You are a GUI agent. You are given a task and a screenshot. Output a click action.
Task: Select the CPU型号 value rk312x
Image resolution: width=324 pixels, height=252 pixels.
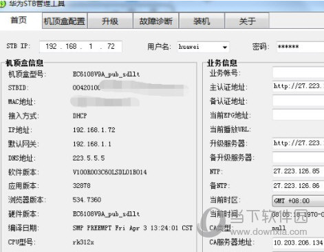point(83,242)
